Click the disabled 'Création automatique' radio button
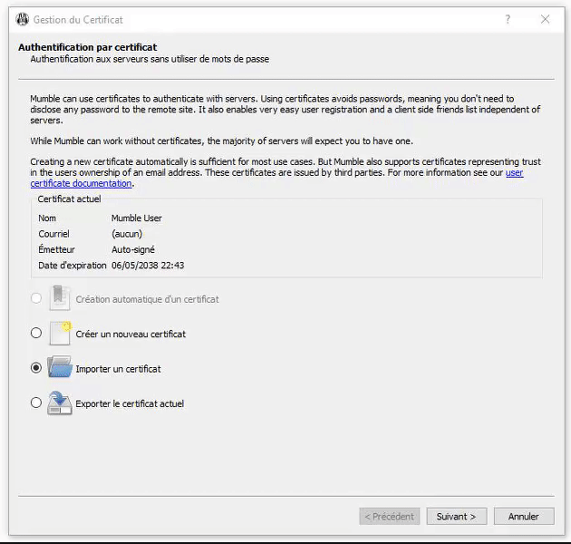Image resolution: width=571 pixels, height=544 pixels. [x=36, y=298]
